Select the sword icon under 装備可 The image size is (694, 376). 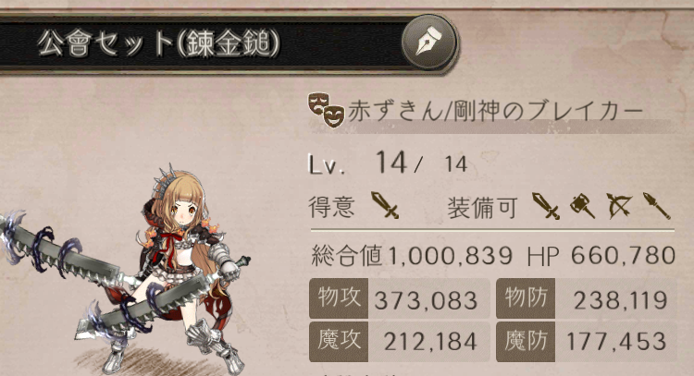pyautogui.click(x=546, y=205)
